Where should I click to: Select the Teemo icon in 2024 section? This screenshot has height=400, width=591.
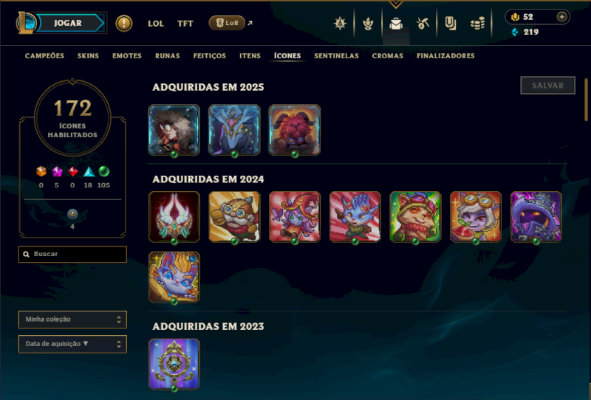tap(415, 217)
